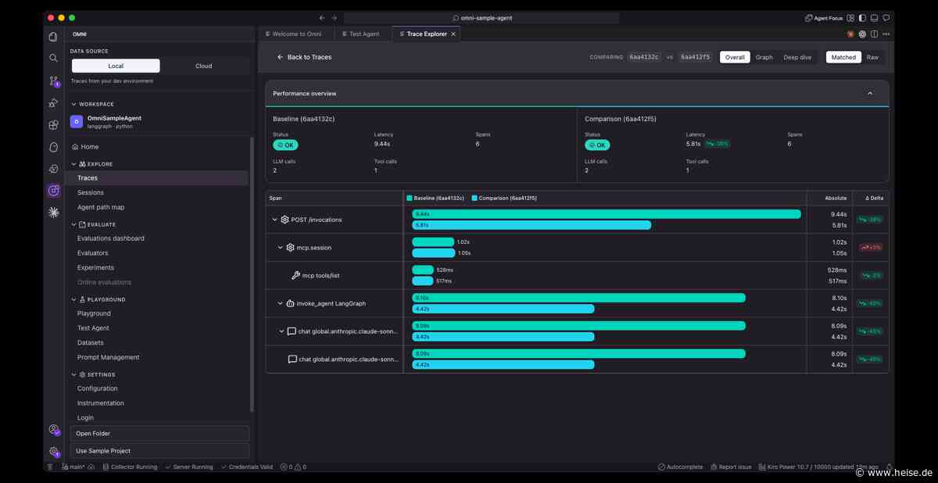The height and width of the screenshot is (483, 938).
Task: Open the starburst icon in activity bar
Action: [53, 212]
